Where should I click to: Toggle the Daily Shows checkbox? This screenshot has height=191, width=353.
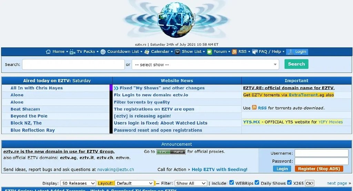pos(257,183)
